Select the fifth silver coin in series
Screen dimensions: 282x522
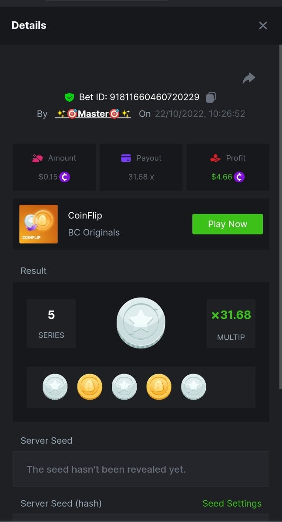(194, 387)
